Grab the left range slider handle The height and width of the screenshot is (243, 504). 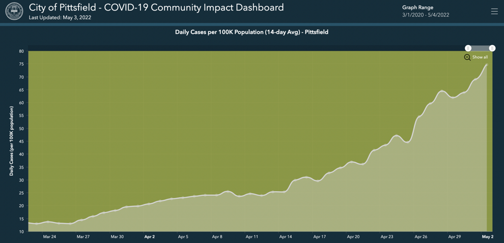(x=468, y=48)
